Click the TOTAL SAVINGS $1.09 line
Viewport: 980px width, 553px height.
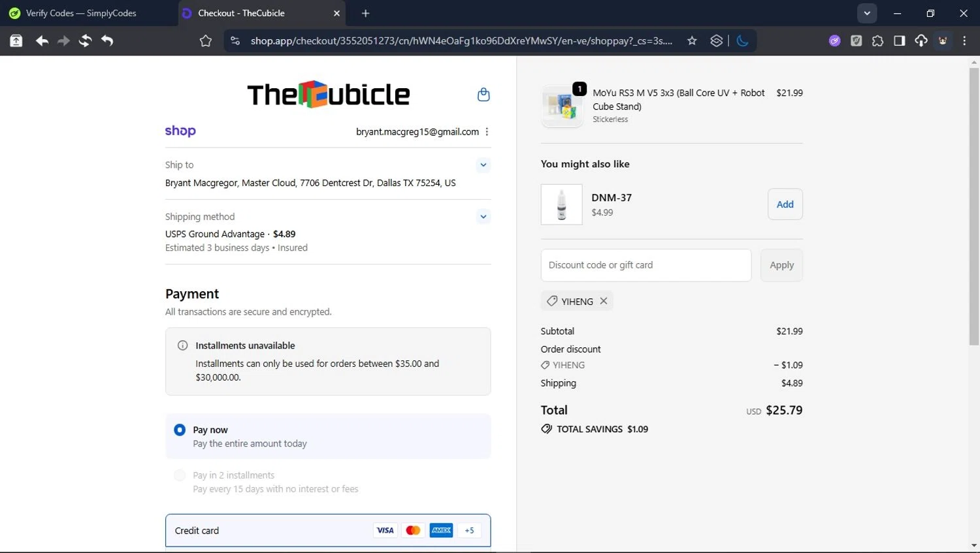pyautogui.click(x=595, y=429)
